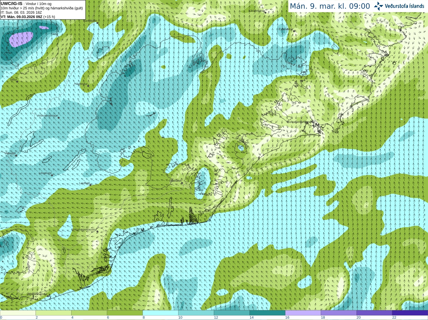Select the 2–4 m/s light green legend swatch
428x320 pixels.
pyautogui.click(x=53, y=313)
